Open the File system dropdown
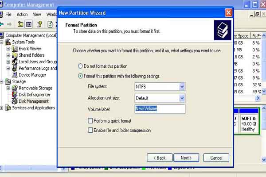266x177 pixels. pos(182,87)
